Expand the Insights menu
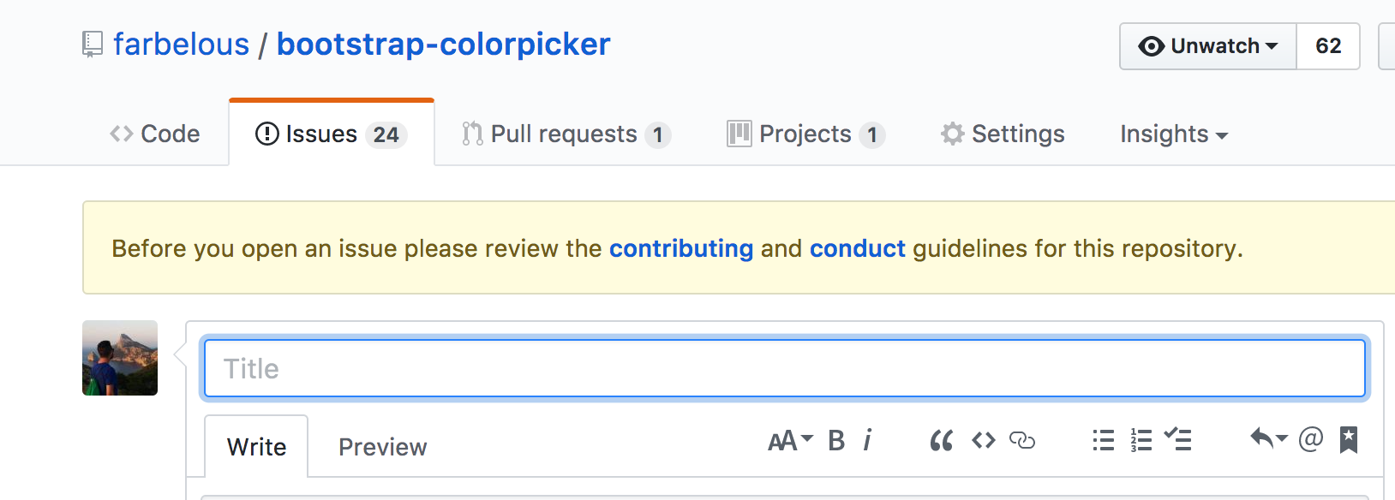Viewport: 1395px width, 500px height. tap(1173, 134)
